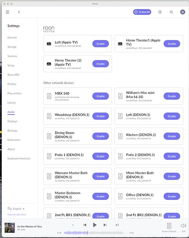Viewport: 189px width, 238px height.
Task: Open About settings
Action: tap(11, 149)
